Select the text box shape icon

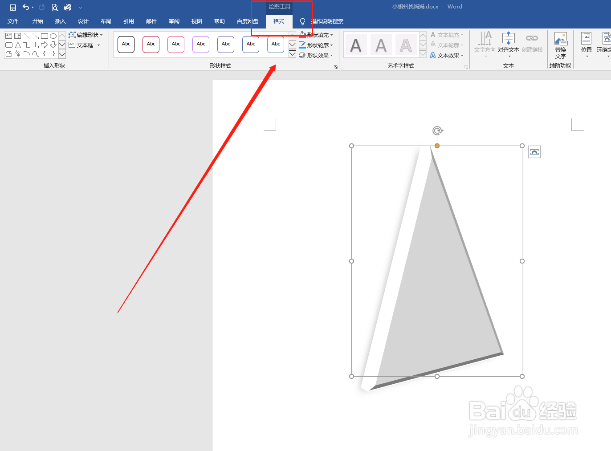pyautogui.click(x=9, y=36)
